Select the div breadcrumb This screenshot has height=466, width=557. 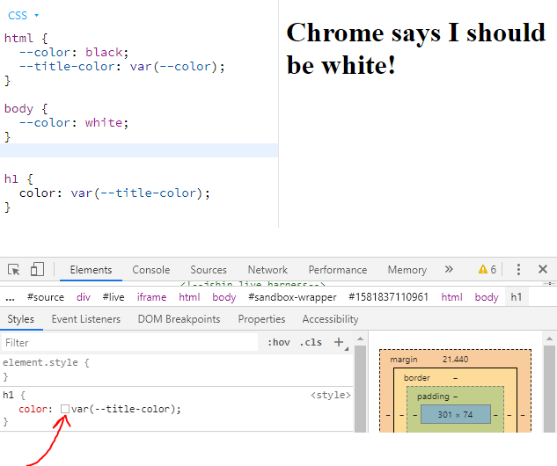84,297
